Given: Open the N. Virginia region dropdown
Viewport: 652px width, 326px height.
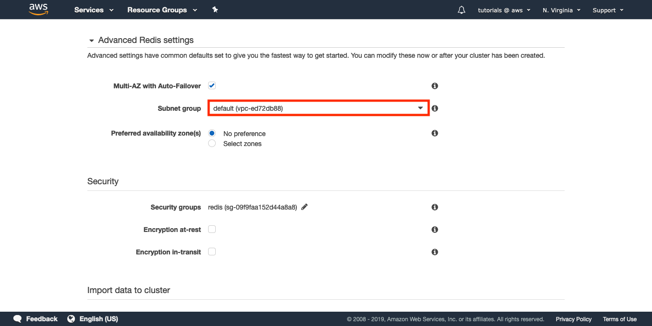Looking at the screenshot, I should [561, 10].
